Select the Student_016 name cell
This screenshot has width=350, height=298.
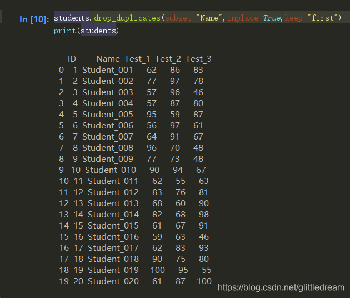coord(113,237)
